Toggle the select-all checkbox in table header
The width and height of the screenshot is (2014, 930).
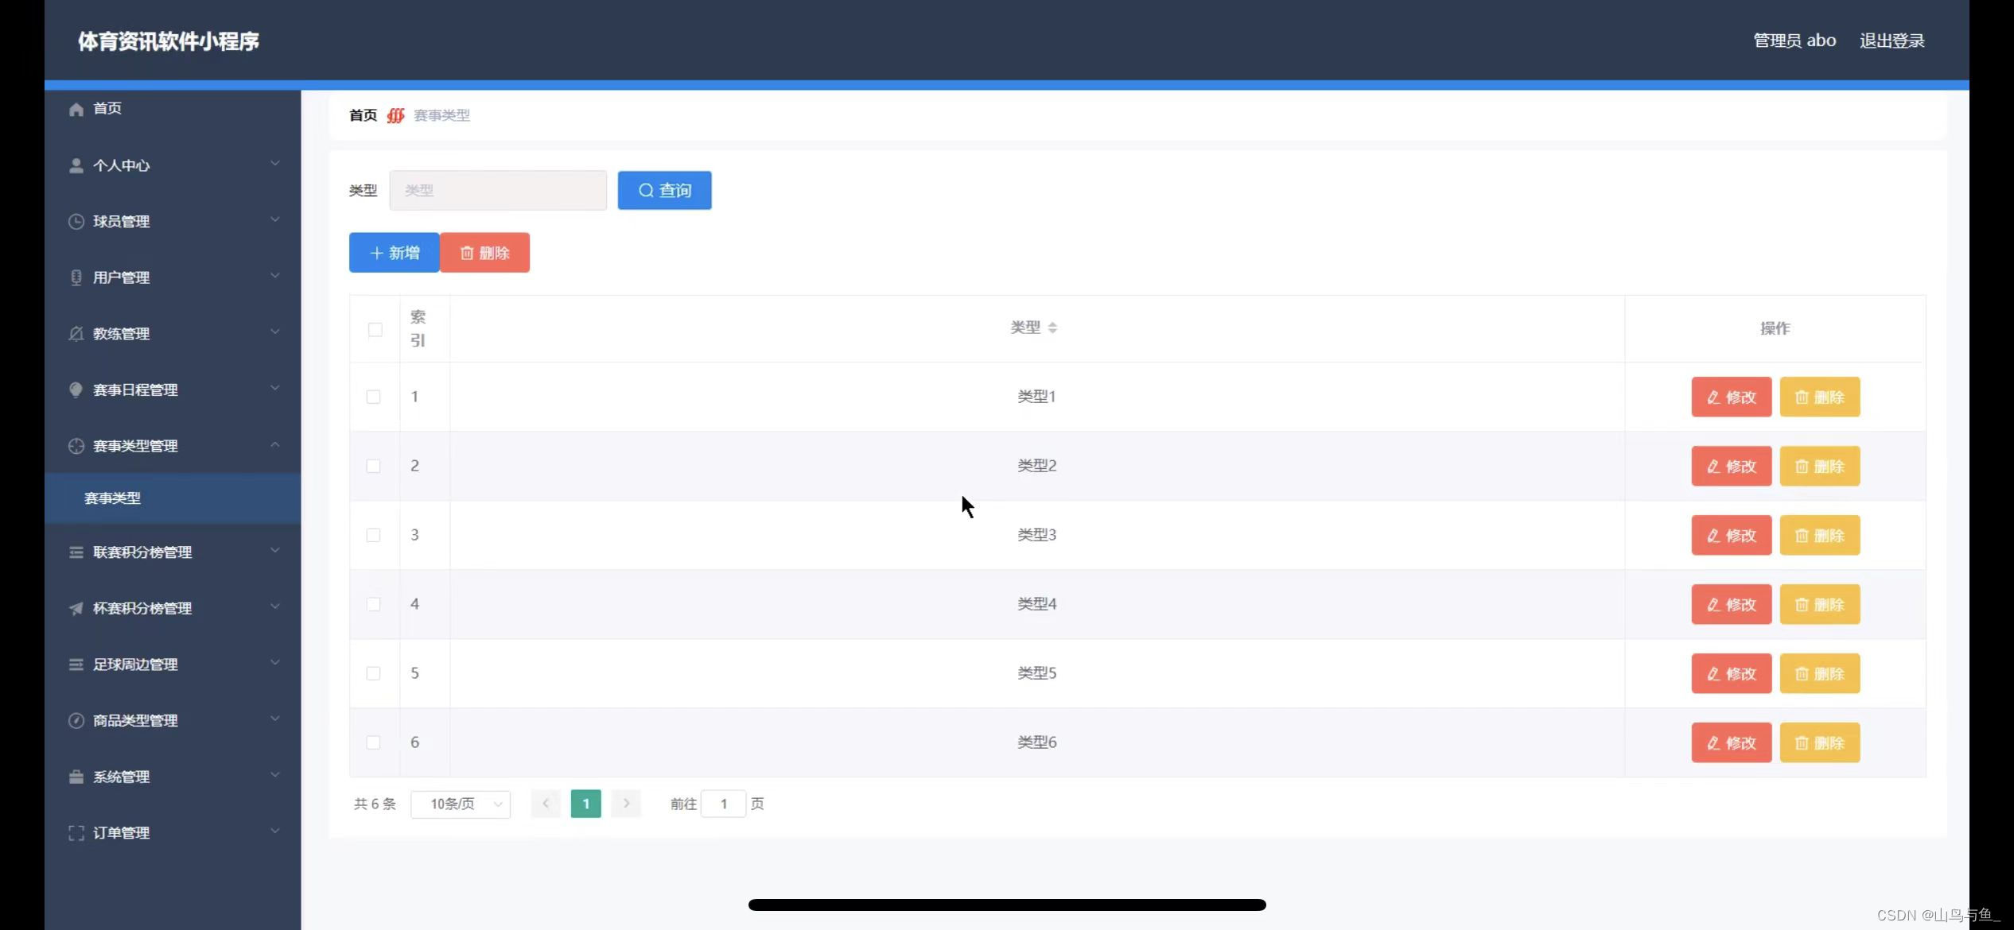375,329
